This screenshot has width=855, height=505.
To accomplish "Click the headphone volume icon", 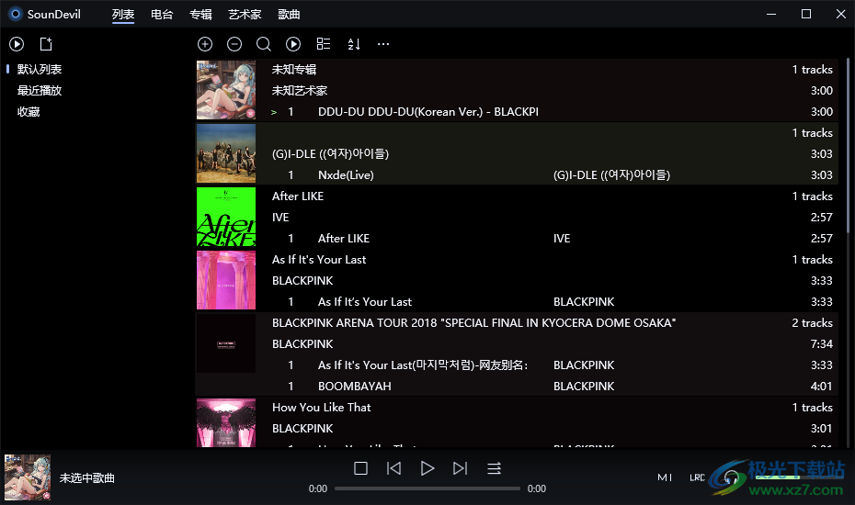I will (x=731, y=477).
